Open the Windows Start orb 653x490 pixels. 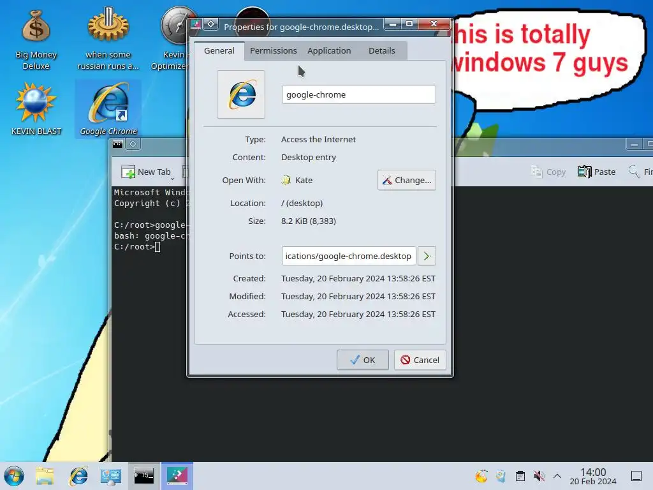[14, 476]
